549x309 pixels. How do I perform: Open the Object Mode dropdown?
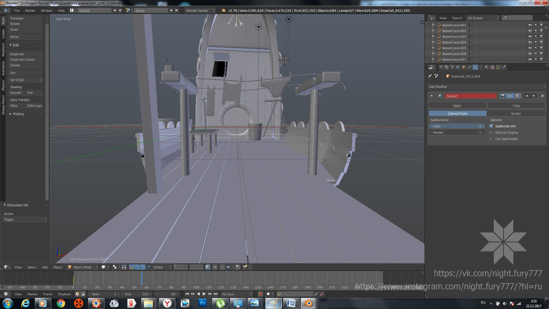click(x=83, y=267)
